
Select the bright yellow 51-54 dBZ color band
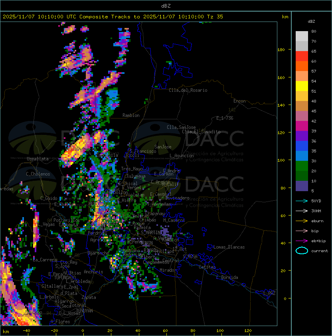(302, 86)
